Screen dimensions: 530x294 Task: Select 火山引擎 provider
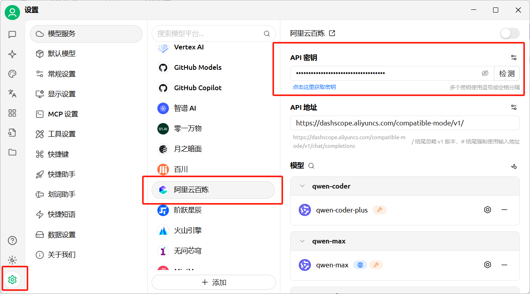213,230
